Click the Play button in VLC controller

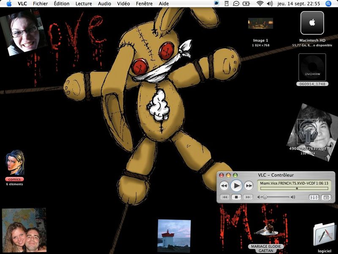[x=237, y=185]
